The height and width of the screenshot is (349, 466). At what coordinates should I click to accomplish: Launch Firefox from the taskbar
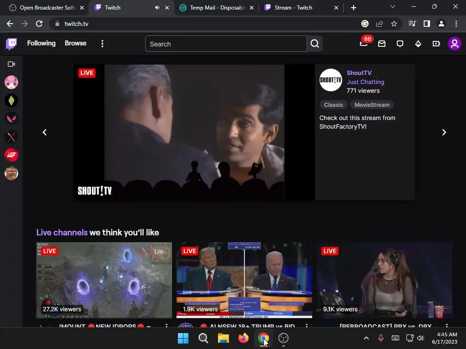(x=243, y=338)
